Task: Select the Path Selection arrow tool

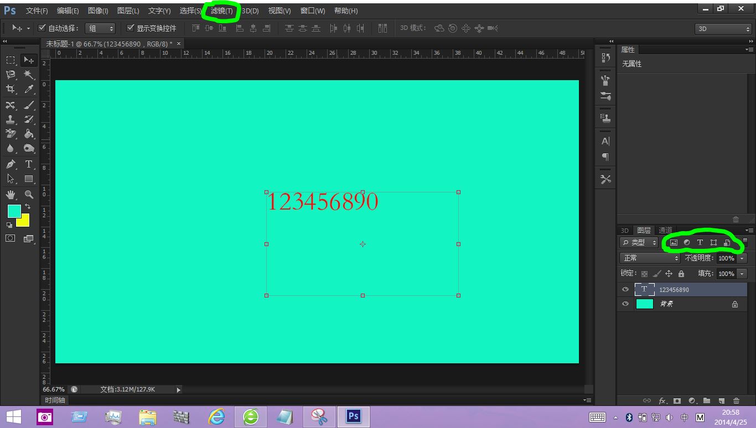Action: 11,179
